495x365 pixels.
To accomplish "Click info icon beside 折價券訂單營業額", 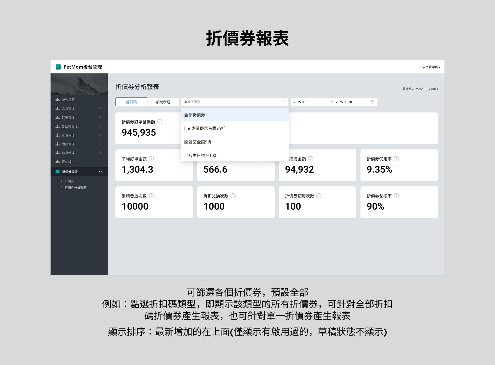I will 160,122.
